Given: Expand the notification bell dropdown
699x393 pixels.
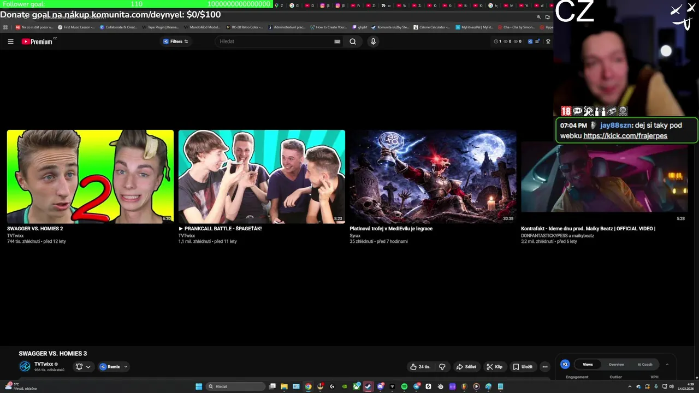Looking at the screenshot, I should (x=83, y=367).
